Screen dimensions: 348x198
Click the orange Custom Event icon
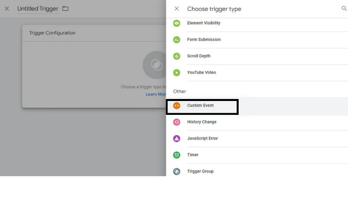point(176,105)
